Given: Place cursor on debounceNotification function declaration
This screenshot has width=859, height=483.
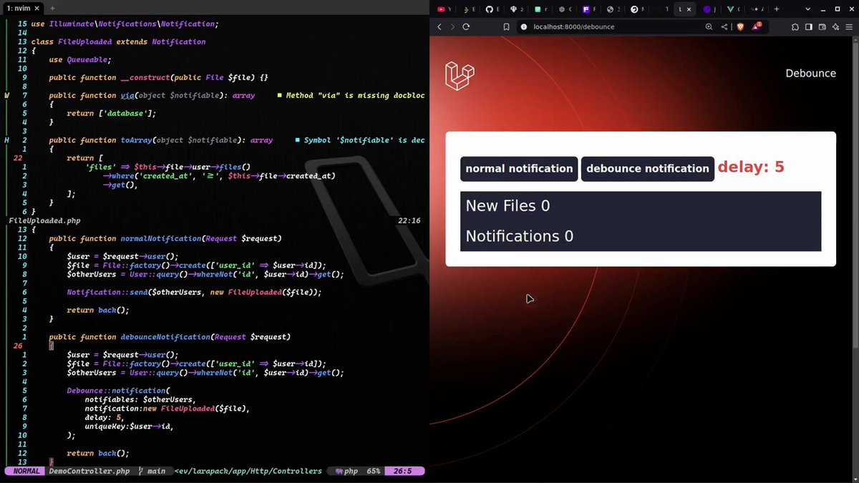Looking at the screenshot, I should coord(170,337).
